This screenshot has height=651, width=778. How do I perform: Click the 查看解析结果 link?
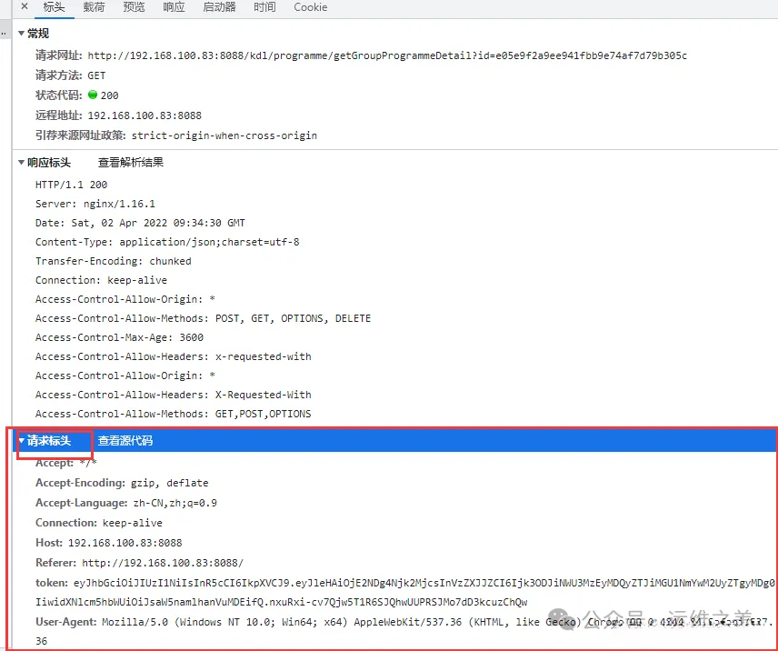pyautogui.click(x=131, y=162)
